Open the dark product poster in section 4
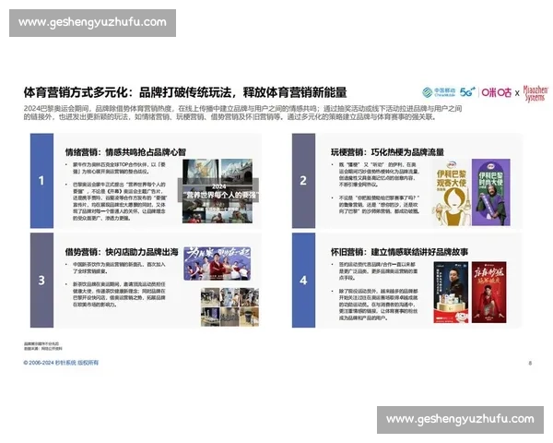Viewport: 553px width, 443px height. click(451, 293)
